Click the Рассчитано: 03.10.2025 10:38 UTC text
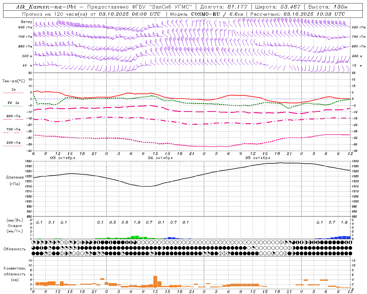The image size is (367, 294). coord(298,14)
